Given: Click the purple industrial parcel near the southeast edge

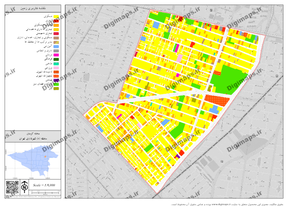Looking at the screenshot, I should click(x=178, y=156).
